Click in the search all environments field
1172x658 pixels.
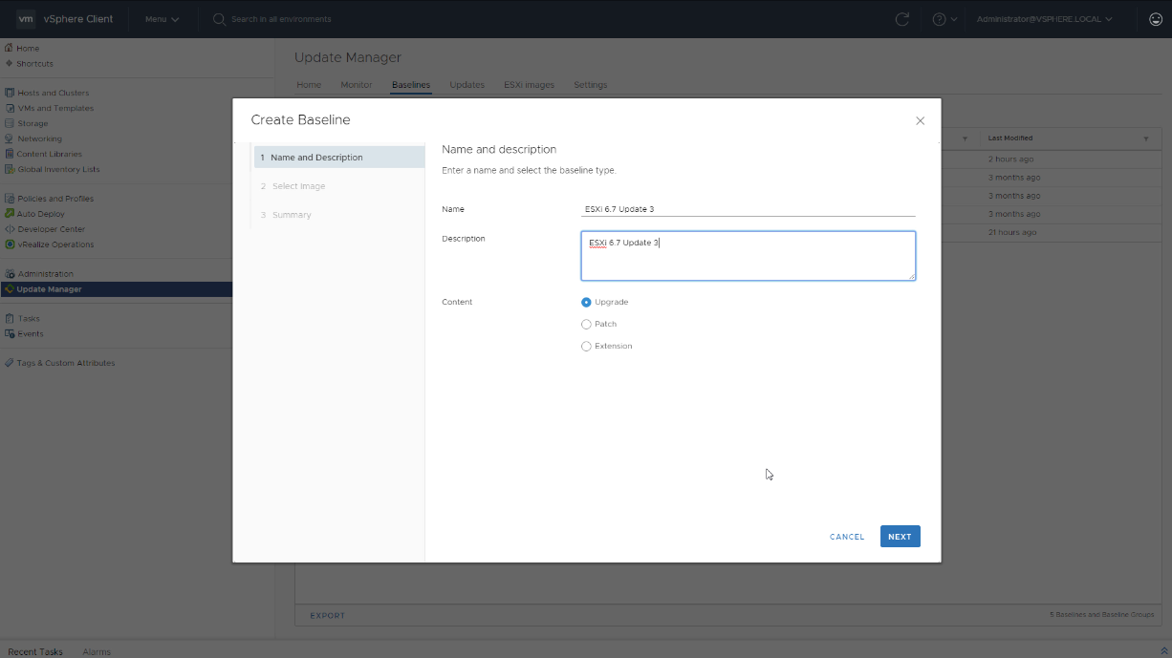click(x=281, y=19)
